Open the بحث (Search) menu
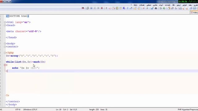The image size is (198, 111). point(190,5)
